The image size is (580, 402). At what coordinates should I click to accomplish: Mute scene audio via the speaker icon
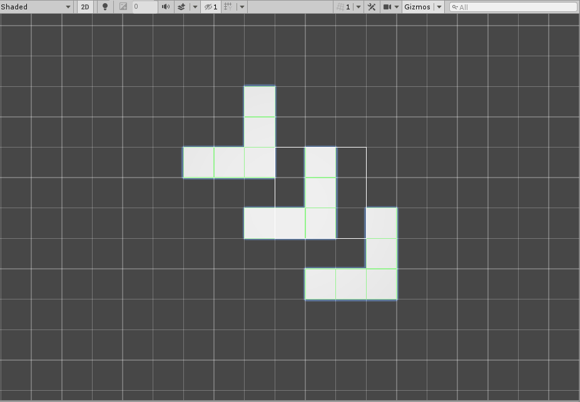[x=165, y=6]
